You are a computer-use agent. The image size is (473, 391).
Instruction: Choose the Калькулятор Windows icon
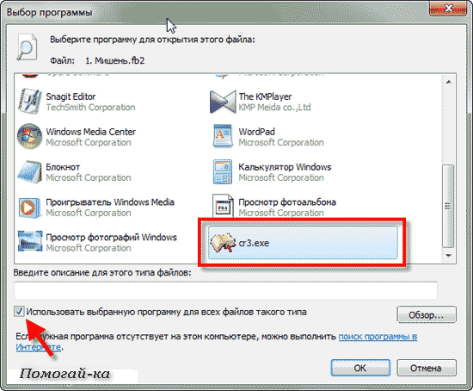(223, 171)
